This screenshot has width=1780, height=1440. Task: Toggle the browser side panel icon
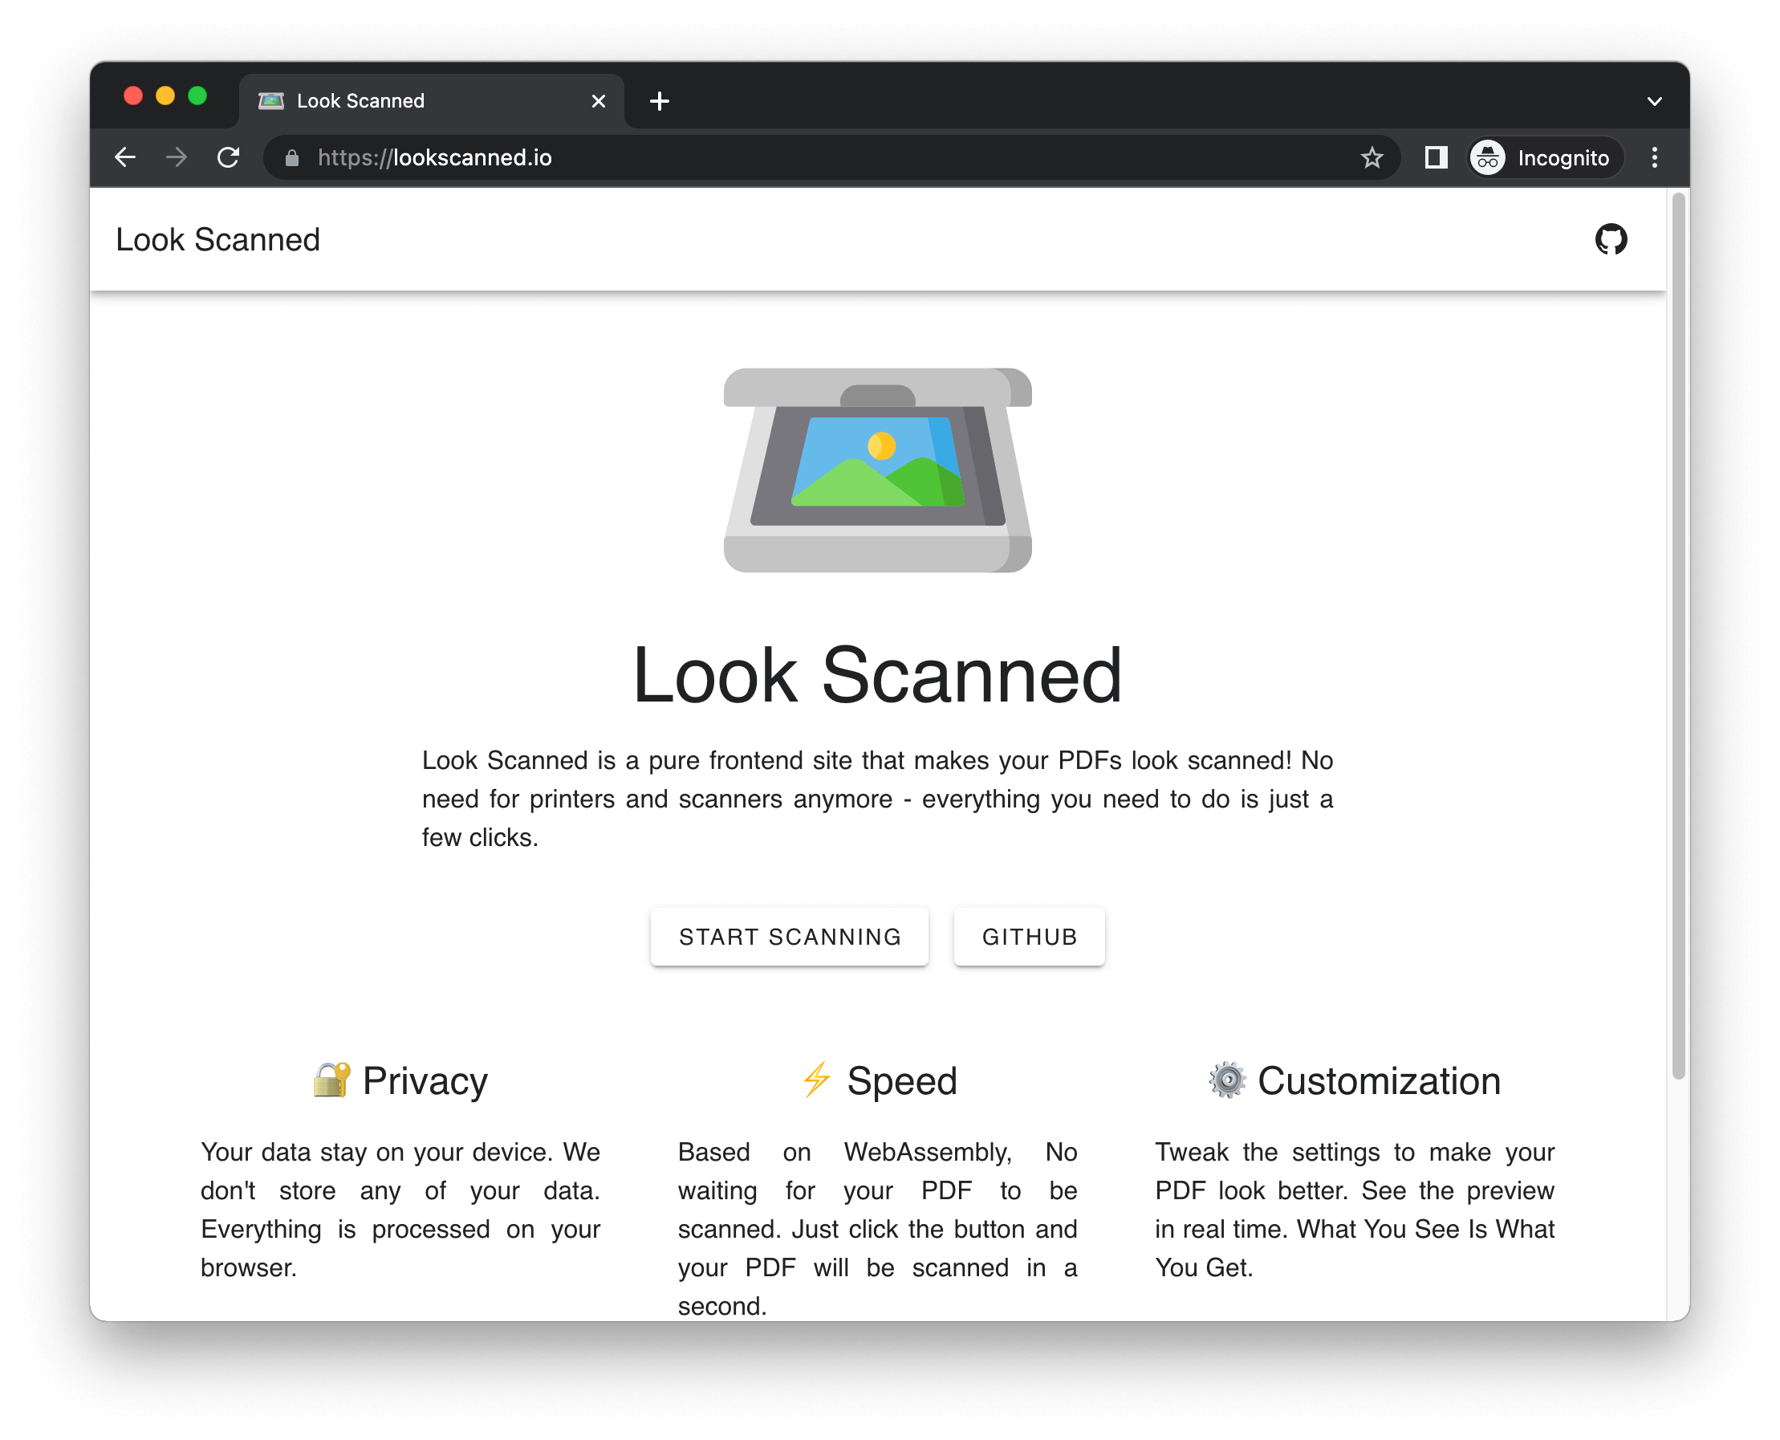point(1436,157)
